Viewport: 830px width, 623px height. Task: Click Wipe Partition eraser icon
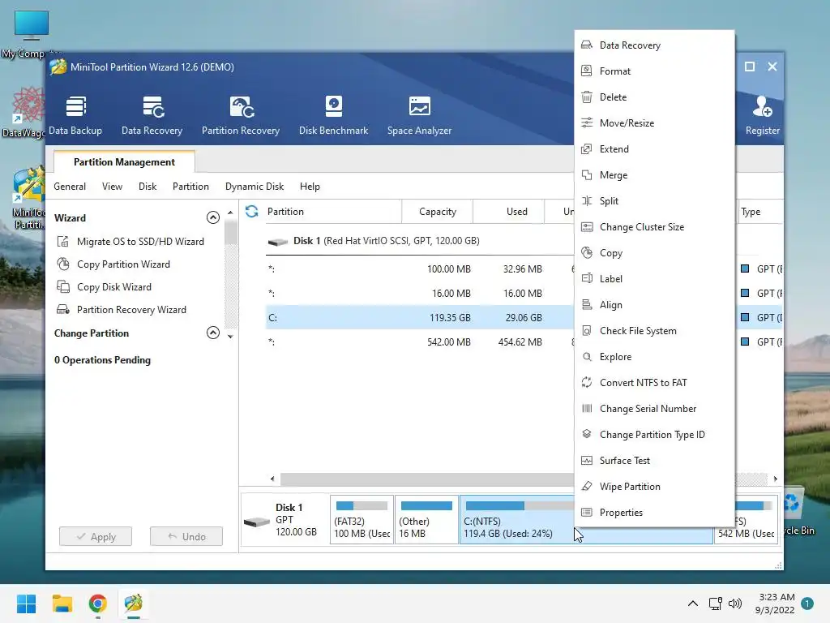[x=587, y=487]
